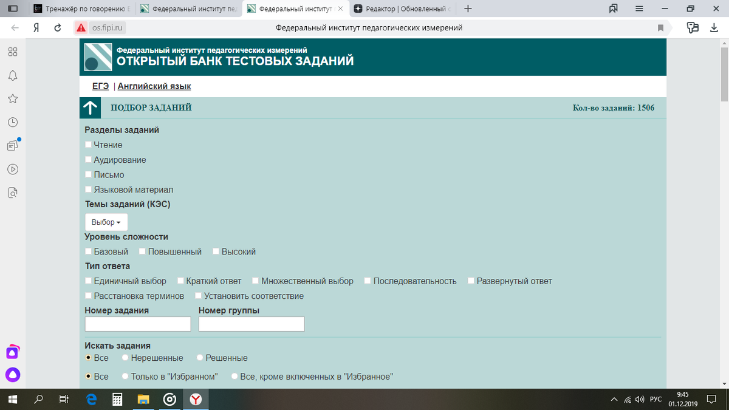Click Yandex Browser icon in taskbar
The width and height of the screenshot is (729, 410).
[196, 399]
